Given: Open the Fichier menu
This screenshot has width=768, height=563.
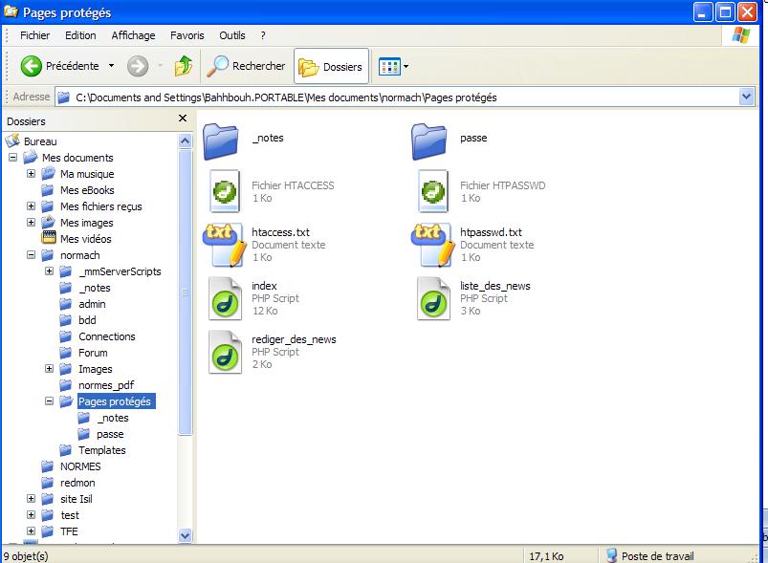Looking at the screenshot, I should tap(34, 35).
